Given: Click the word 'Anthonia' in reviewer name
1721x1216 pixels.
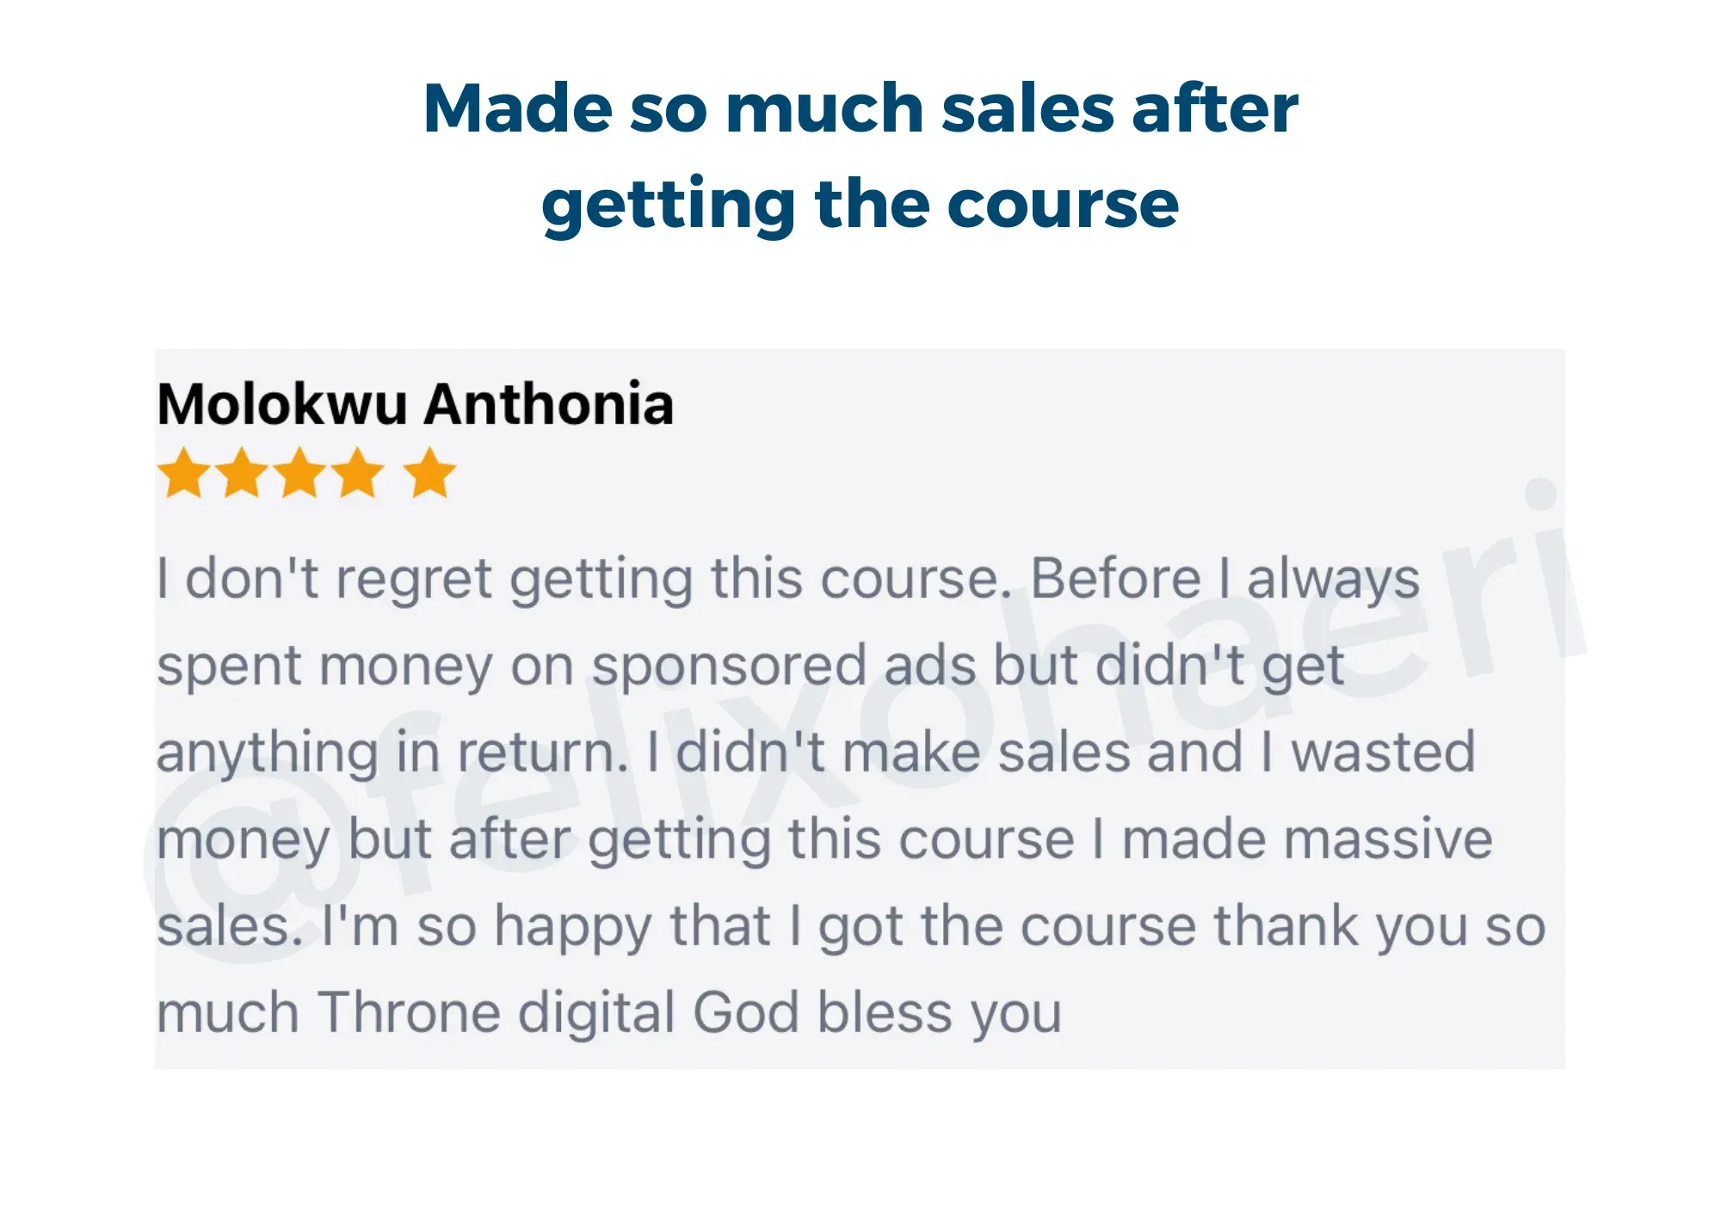Looking at the screenshot, I should click(549, 403).
